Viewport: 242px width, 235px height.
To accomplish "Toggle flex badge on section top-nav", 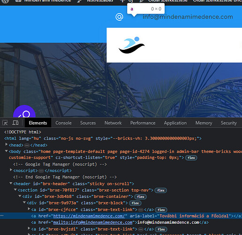I will 161,190.
